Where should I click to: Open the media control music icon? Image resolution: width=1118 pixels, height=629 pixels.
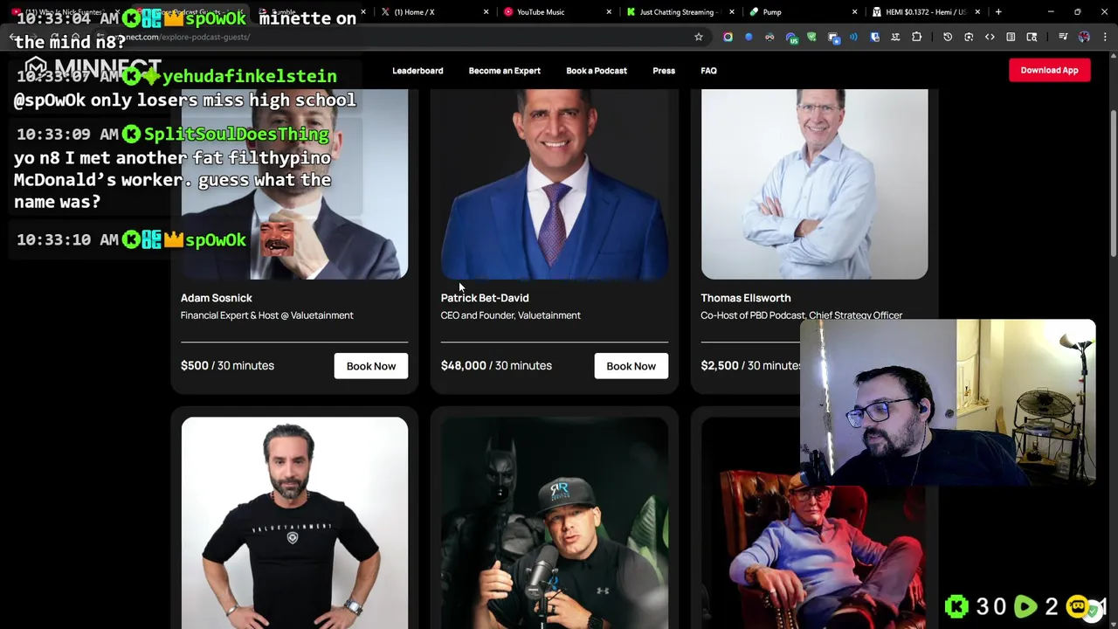[x=1063, y=37]
